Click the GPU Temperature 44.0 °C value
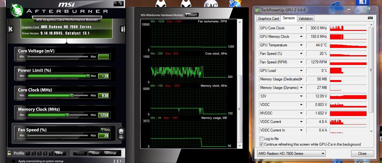The image size is (382, 163). 317,45
